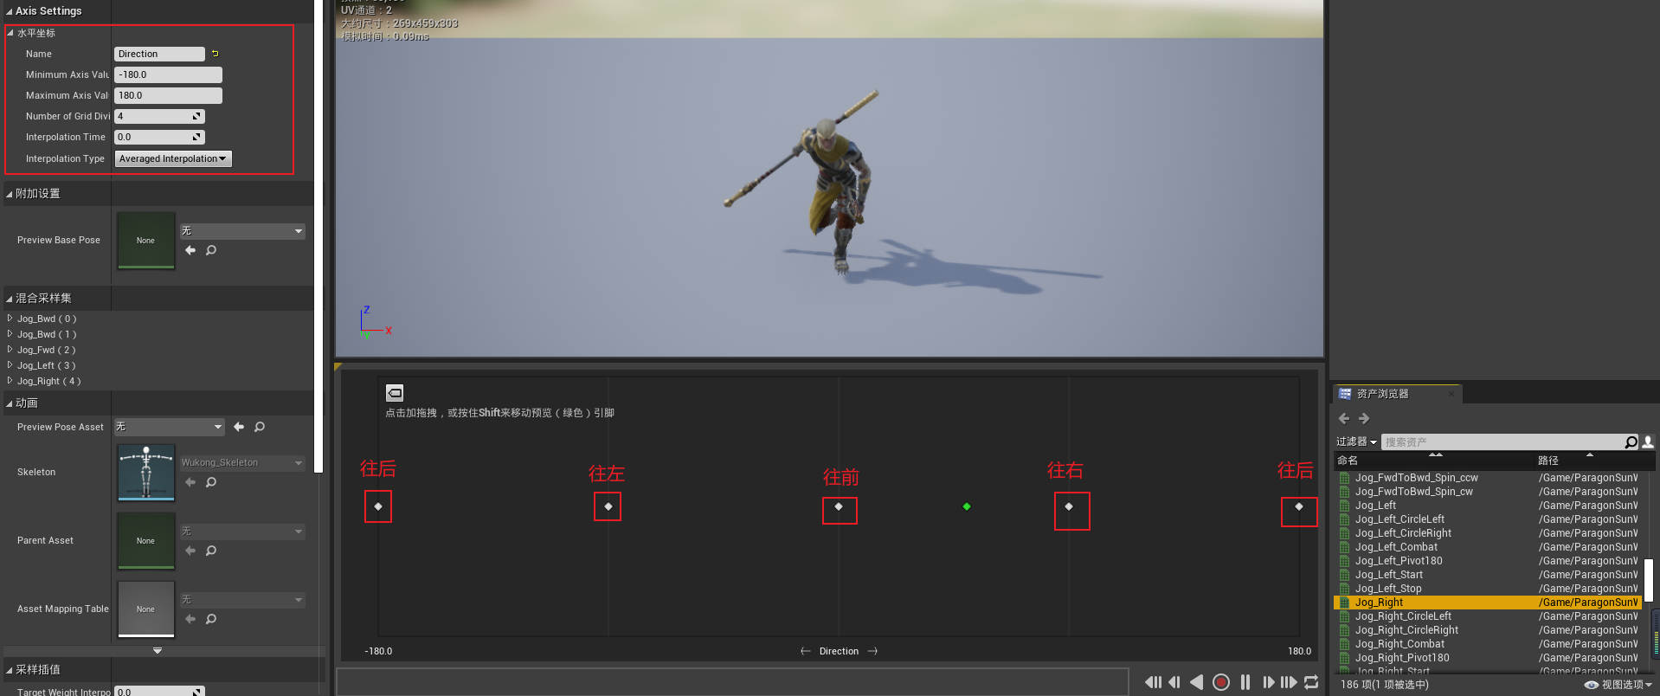1660x696 pixels.
Task: Step back one frame
Action: coord(1174,682)
